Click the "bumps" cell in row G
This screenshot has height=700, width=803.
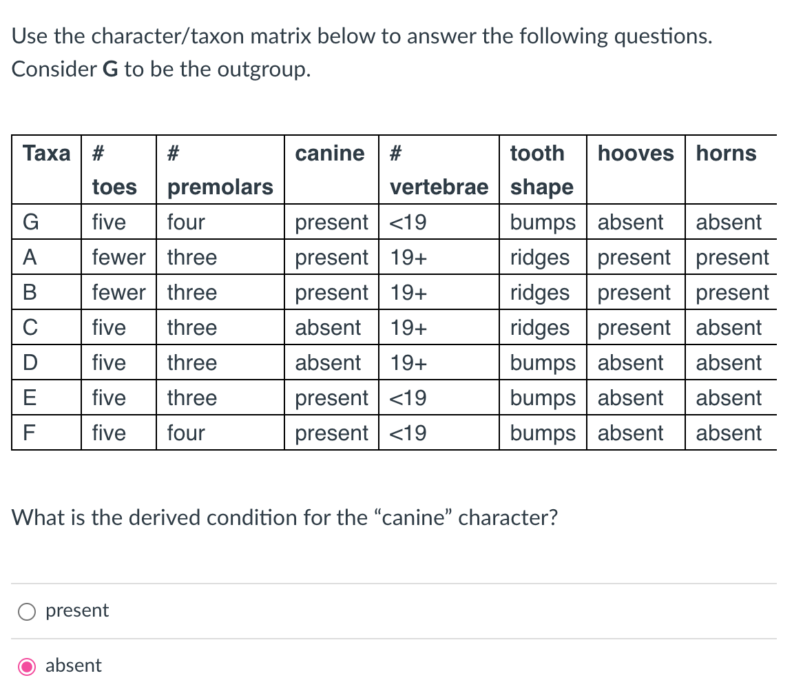pos(542,222)
